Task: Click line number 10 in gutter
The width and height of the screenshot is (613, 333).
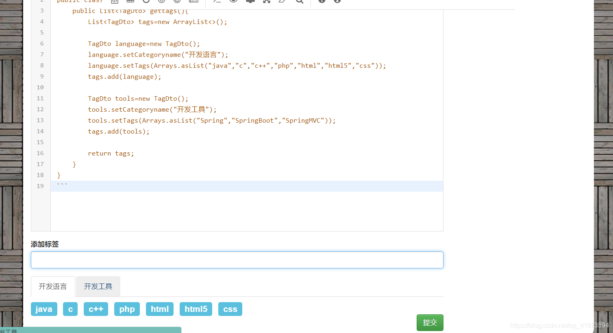Action: point(40,87)
